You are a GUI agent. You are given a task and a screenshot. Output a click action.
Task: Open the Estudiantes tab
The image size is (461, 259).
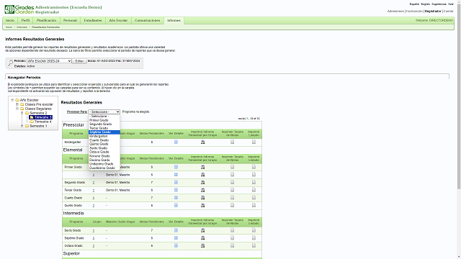pos(93,21)
